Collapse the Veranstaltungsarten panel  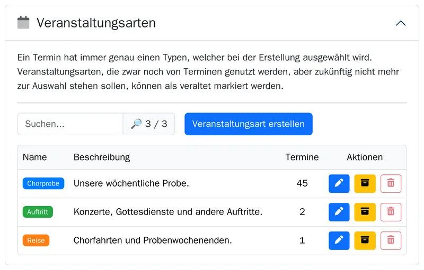(401, 23)
